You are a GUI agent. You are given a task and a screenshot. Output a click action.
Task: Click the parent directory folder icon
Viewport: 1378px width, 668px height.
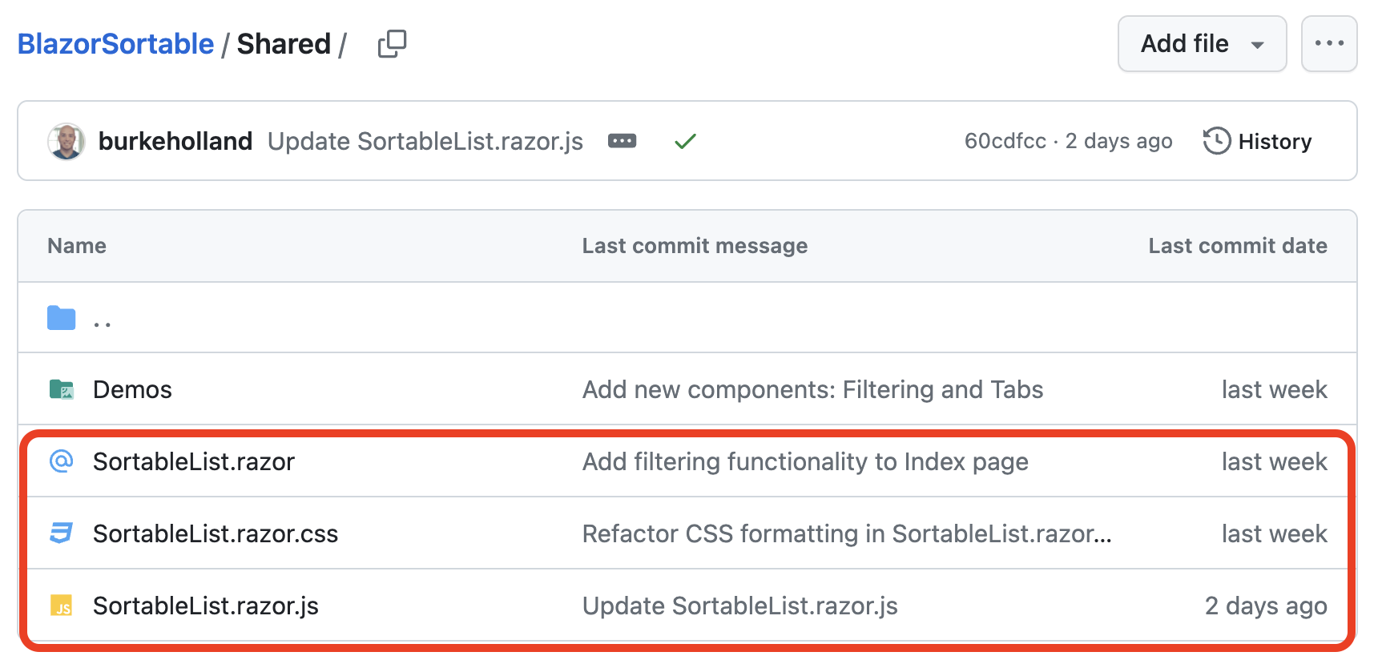pyautogui.click(x=62, y=318)
